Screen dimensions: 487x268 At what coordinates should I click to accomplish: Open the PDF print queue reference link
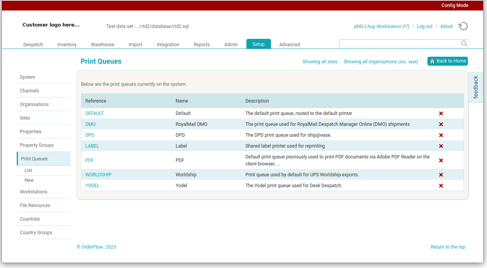pyautogui.click(x=89, y=160)
